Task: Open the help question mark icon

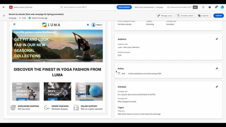Action: (x=209, y=7)
